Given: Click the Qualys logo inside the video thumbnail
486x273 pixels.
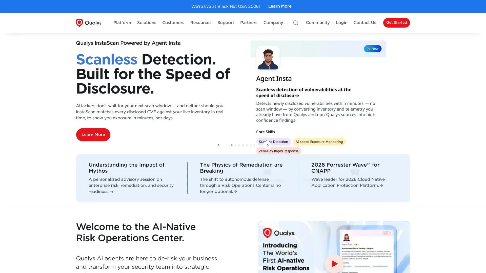Looking at the screenshot, I should point(279,233).
